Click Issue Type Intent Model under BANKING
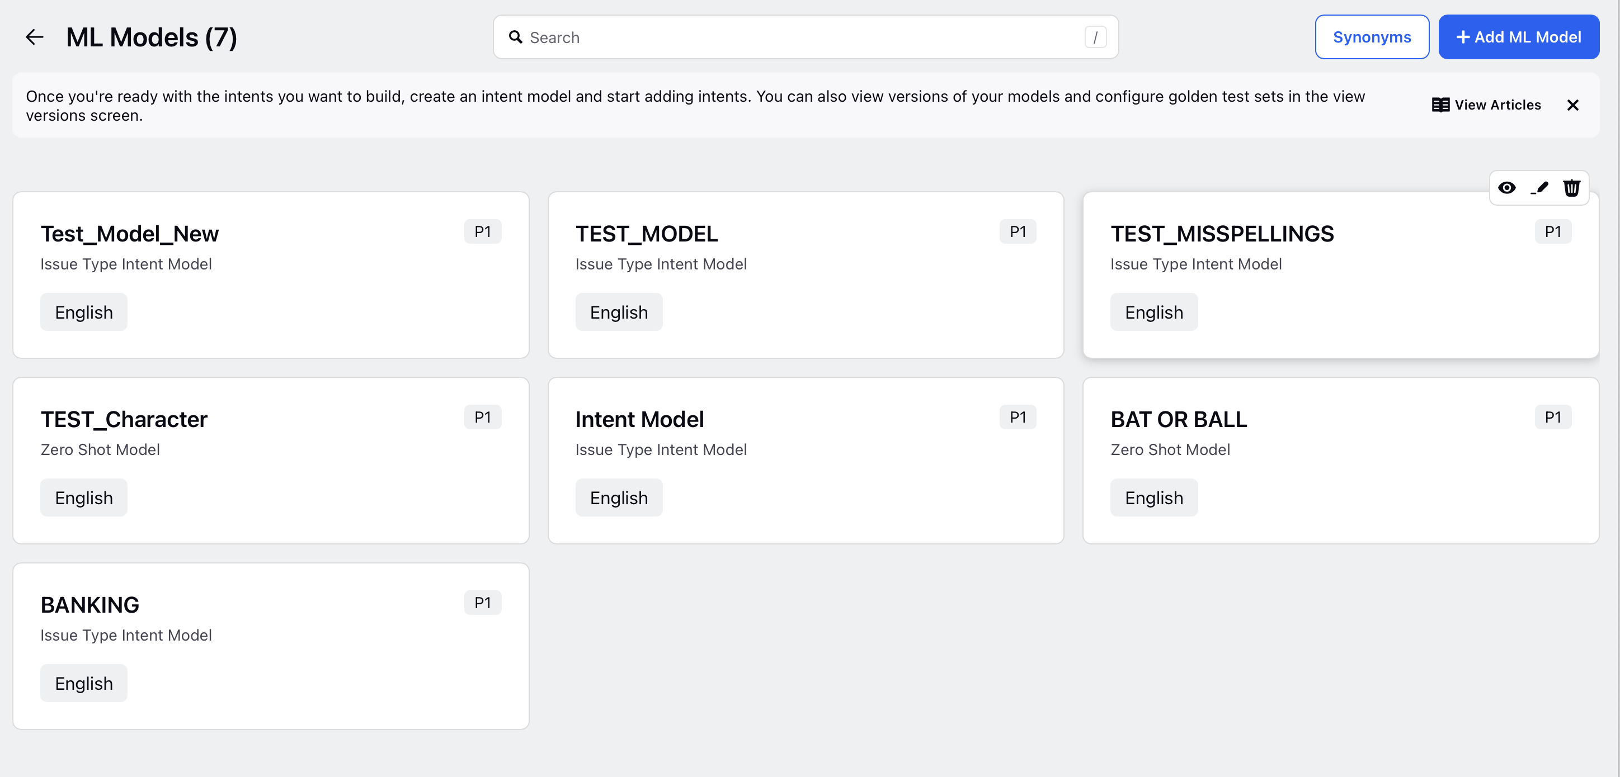This screenshot has height=777, width=1620. 126,635
